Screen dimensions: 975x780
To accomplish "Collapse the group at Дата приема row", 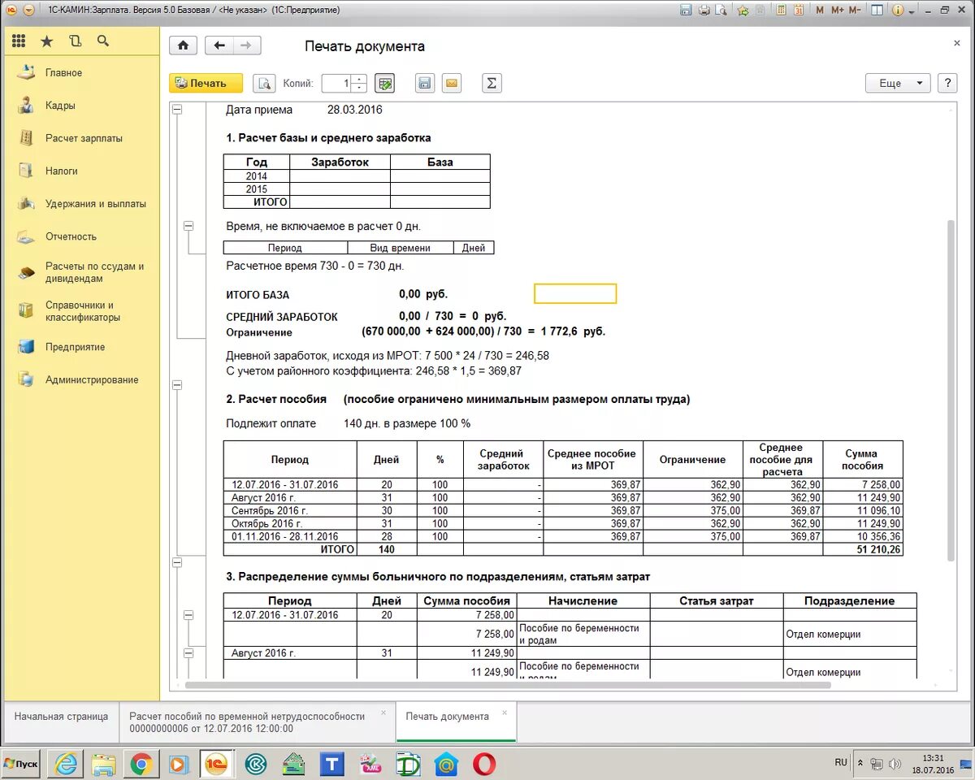I will (x=177, y=110).
